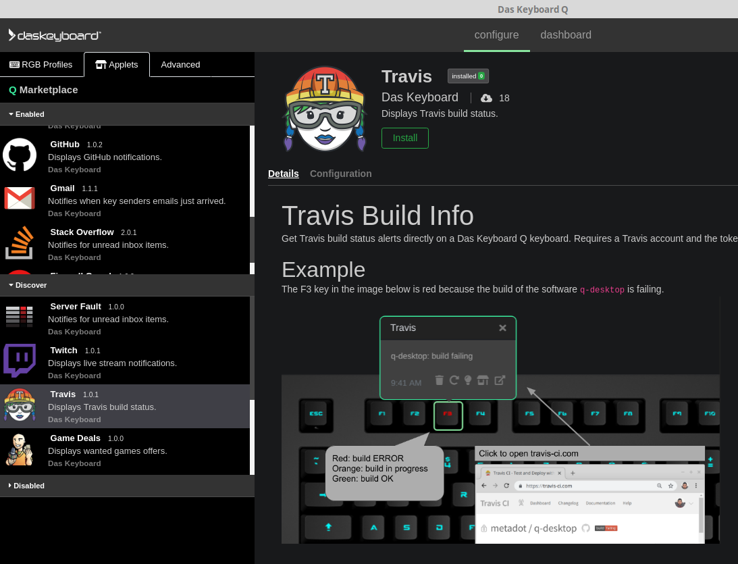Screen dimensions: 738x564
Task: Click the Server Fault unread inbox description
Action: [108, 319]
